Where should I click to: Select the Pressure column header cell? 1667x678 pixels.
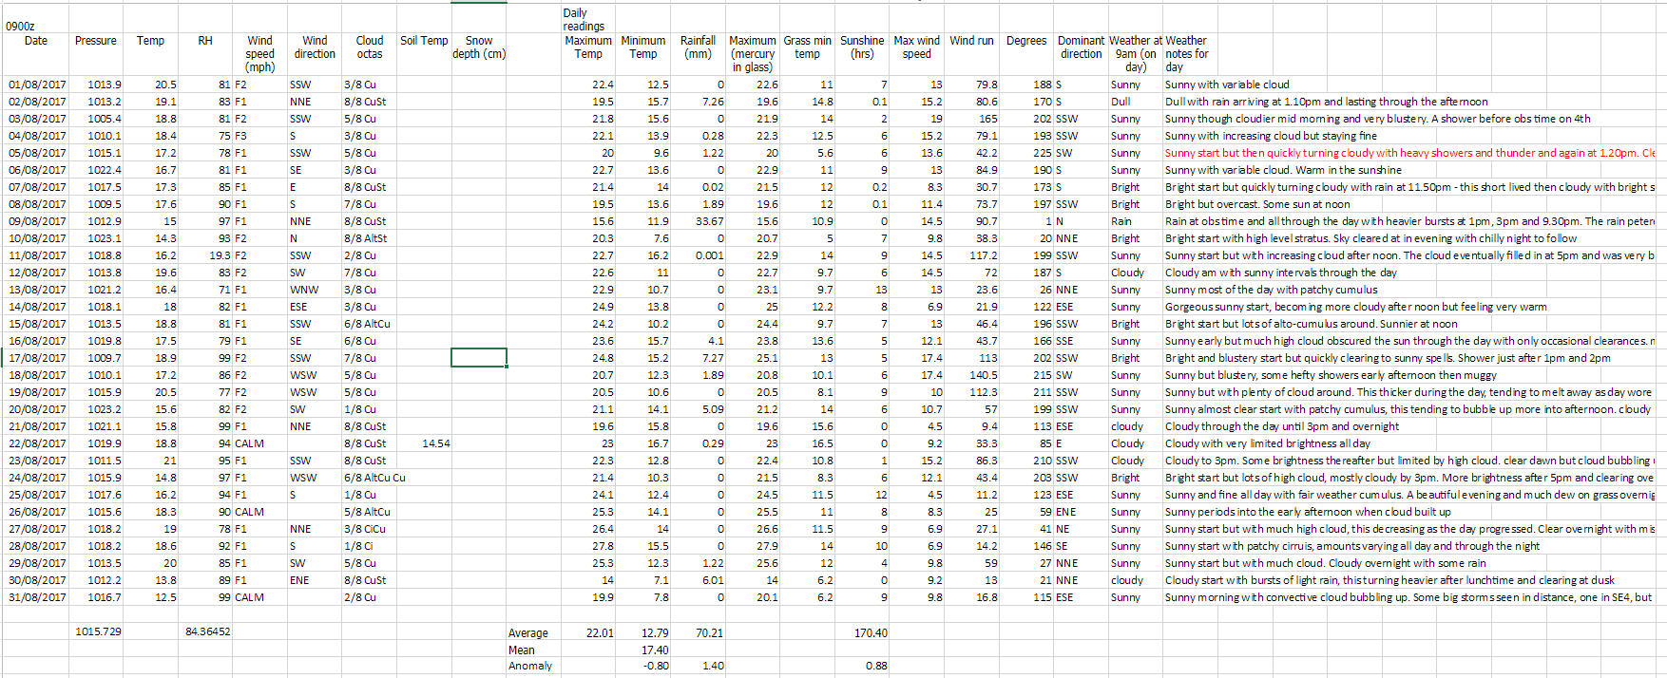coord(96,41)
